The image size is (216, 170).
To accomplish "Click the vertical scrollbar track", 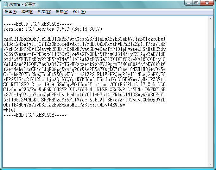I will [x=210, y=91].
